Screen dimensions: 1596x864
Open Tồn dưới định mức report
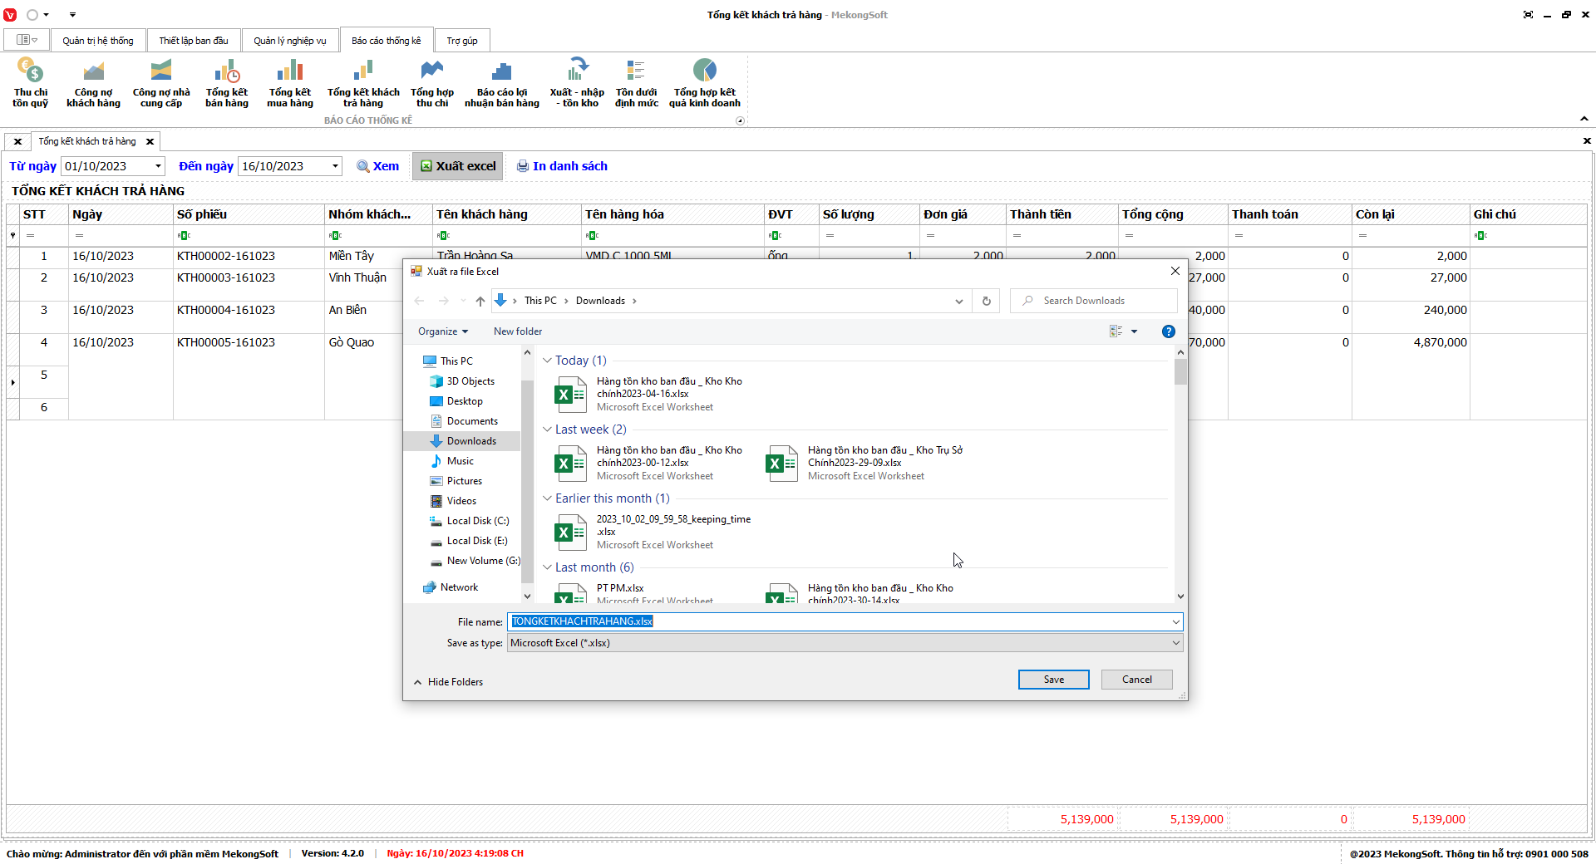pos(636,82)
